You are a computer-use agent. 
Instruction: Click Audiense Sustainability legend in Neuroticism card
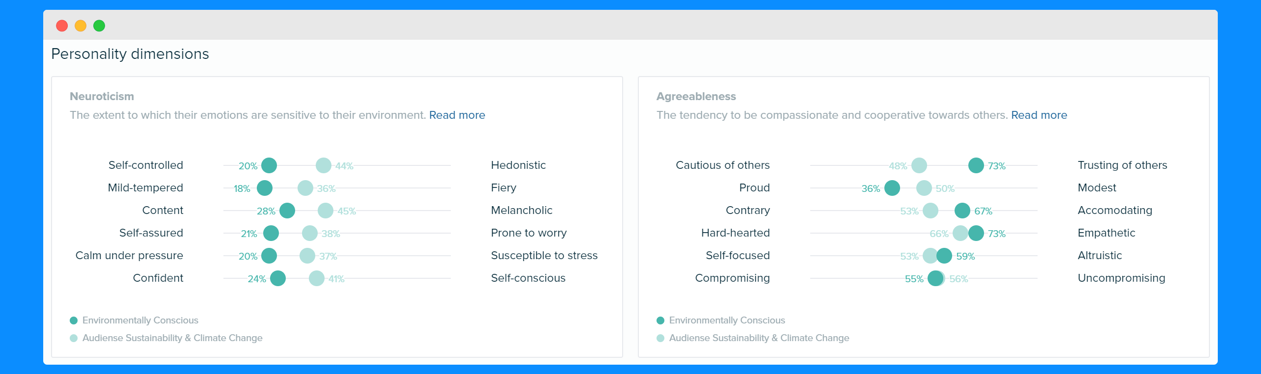point(166,338)
